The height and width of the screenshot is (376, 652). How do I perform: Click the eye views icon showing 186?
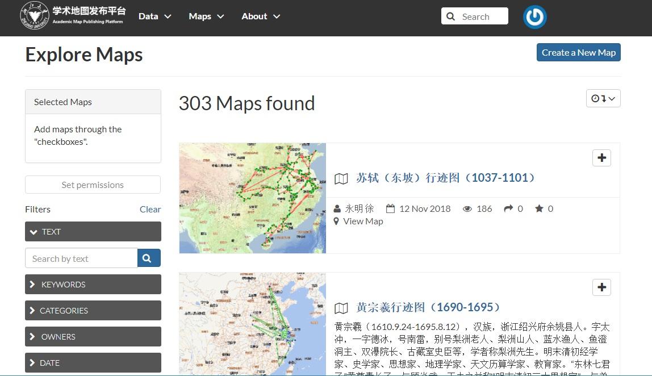(x=467, y=209)
